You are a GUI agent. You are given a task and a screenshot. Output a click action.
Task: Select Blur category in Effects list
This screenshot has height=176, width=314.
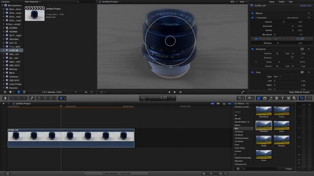243,129
